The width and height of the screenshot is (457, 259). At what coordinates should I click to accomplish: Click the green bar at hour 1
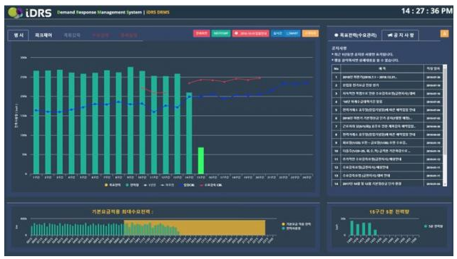pyautogui.click(x=36, y=122)
